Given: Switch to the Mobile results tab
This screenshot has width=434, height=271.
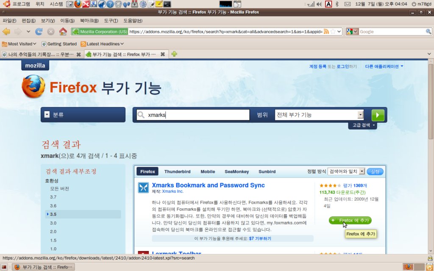Looking at the screenshot, I should (208, 171).
